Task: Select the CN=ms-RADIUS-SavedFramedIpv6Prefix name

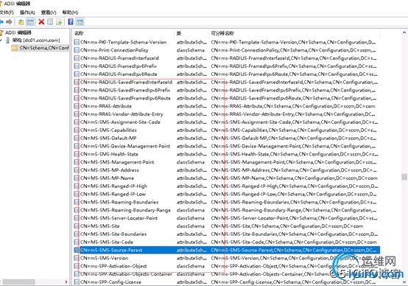Action: click(x=125, y=90)
